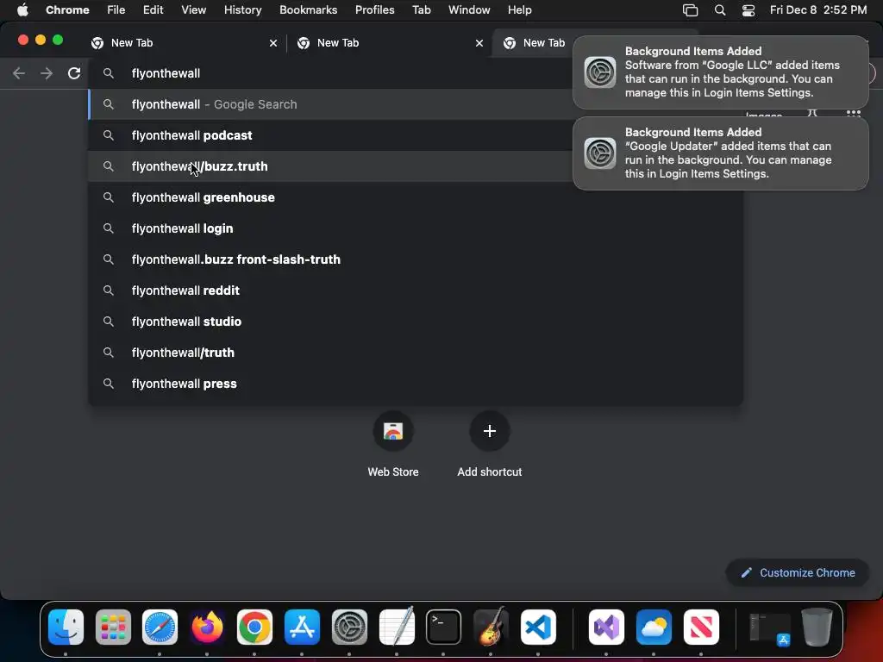The height and width of the screenshot is (662, 883).
Task: Open Control Center in the menu bar
Action: pos(748,10)
